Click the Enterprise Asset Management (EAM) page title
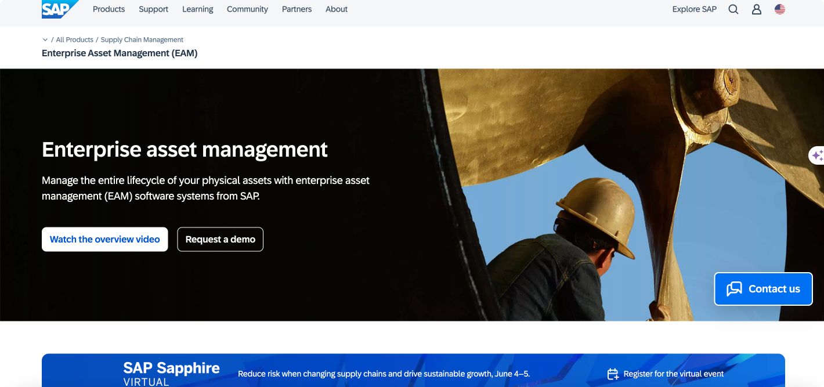 tap(120, 53)
